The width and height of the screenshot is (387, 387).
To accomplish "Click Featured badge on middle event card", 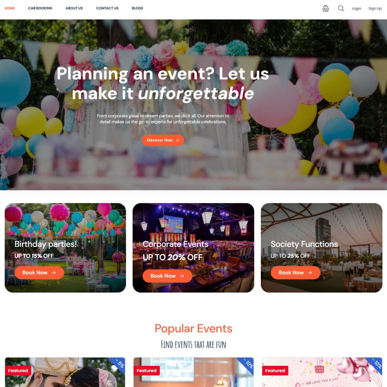I will [147, 371].
